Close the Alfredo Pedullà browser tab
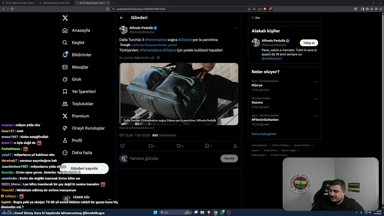The height and width of the screenshot is (216, 384). [x=108, y=3]
